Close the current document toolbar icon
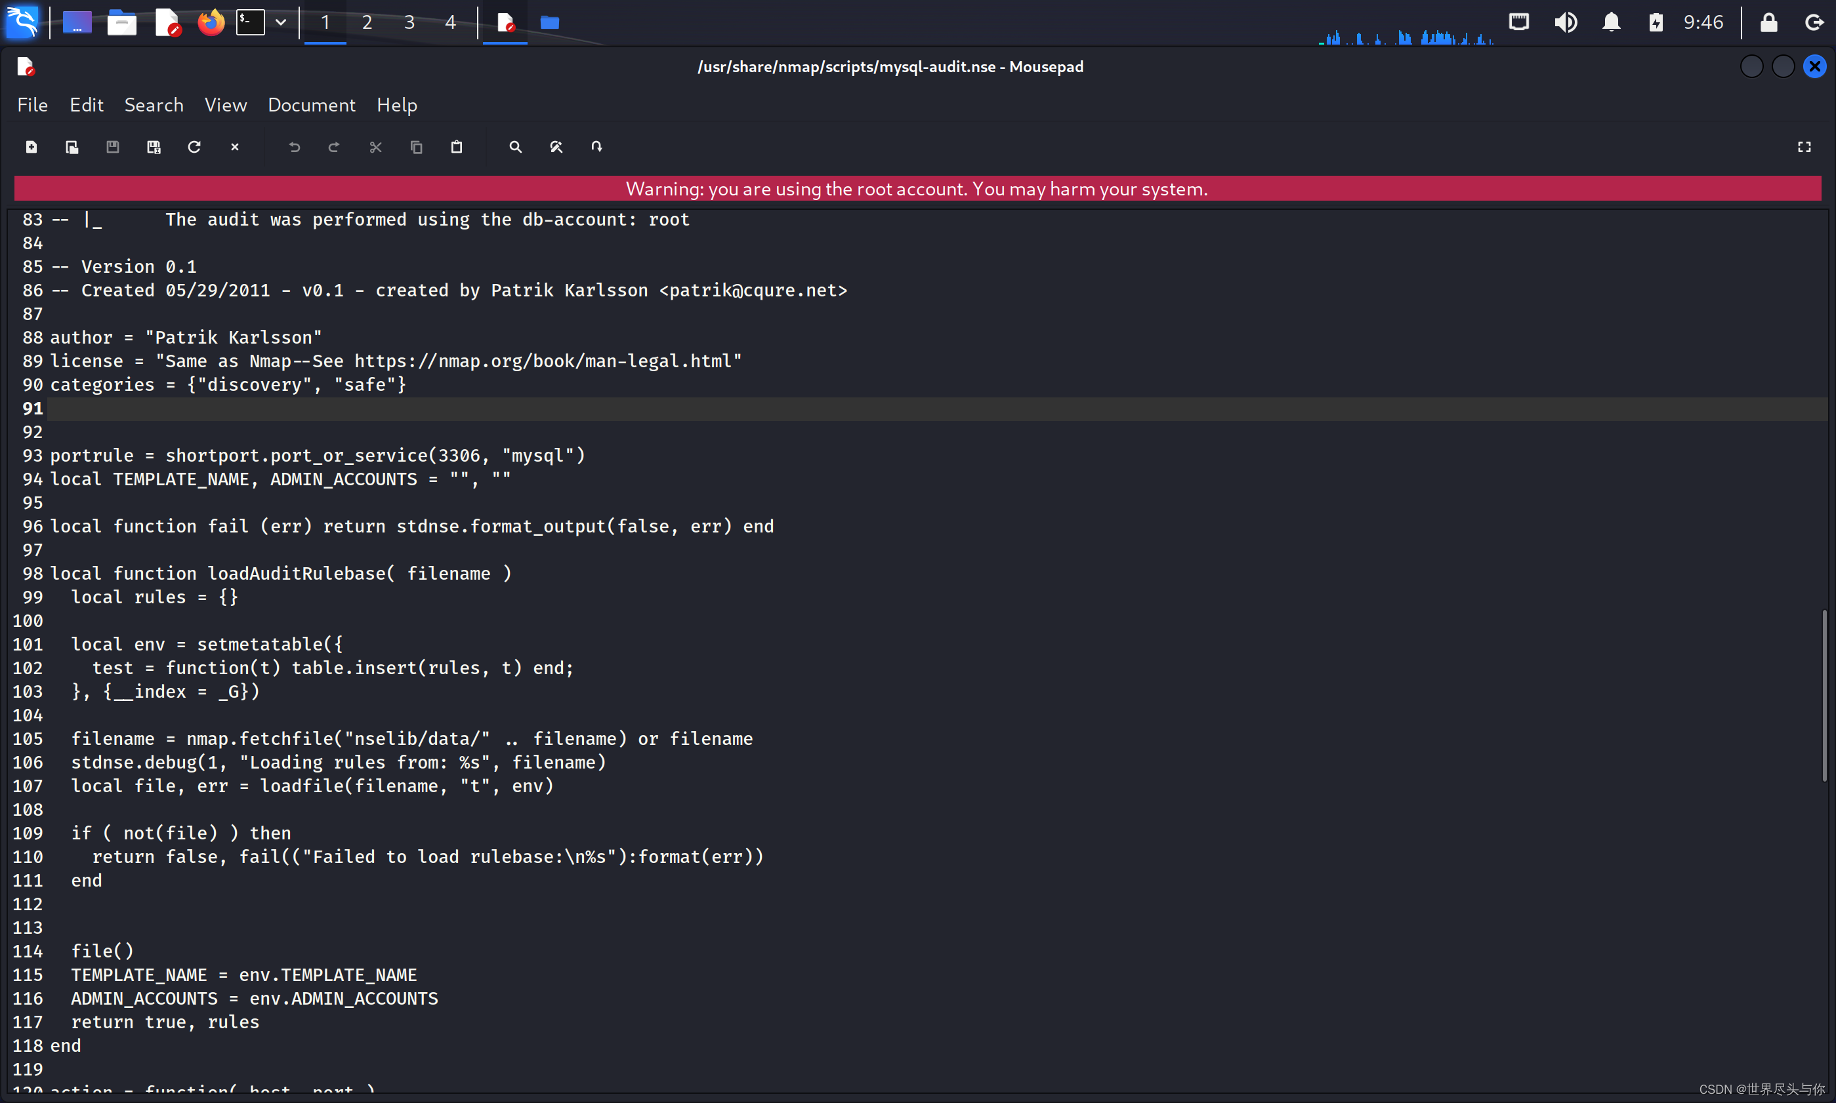This screenshot has height=1103, width=1836. pyautogui.click(x=235, y=147)
